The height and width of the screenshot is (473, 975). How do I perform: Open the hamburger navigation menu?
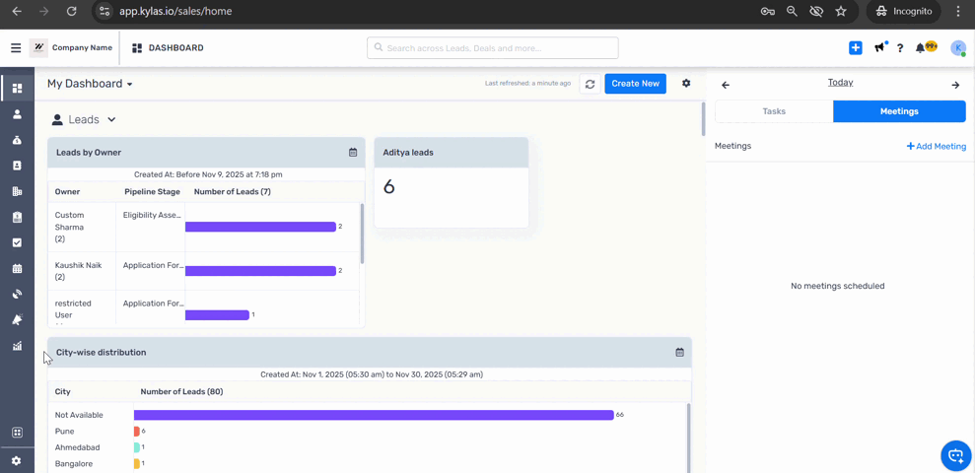(16, 47)
